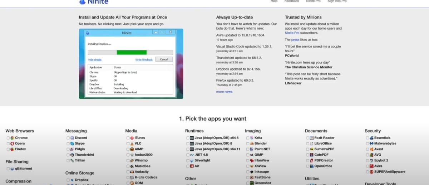Image resolution: width=429 pixels, height=185 pixels.
Task: Open Sign into Pro in top navigation
Action: [x=337, y=1]
